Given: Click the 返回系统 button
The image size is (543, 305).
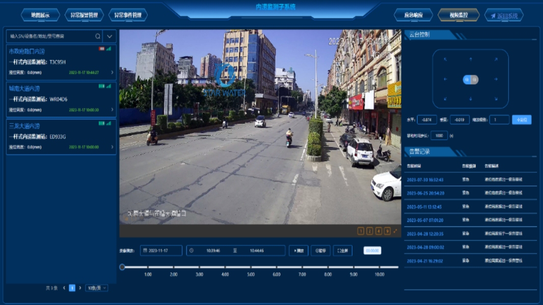Looking at the screenshot, I should pos(504,15).
